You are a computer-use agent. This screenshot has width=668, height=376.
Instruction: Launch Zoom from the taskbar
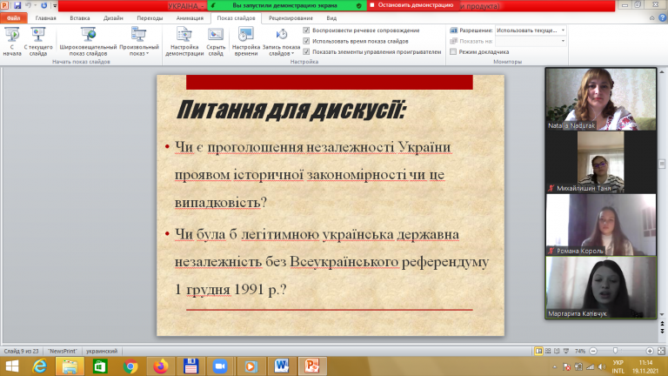pos(220,366)
